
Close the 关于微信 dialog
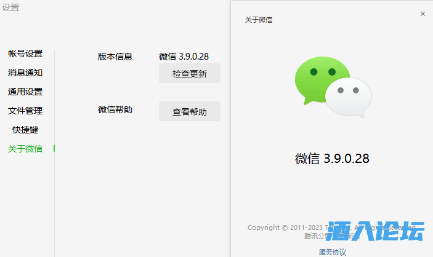point(423,14)
